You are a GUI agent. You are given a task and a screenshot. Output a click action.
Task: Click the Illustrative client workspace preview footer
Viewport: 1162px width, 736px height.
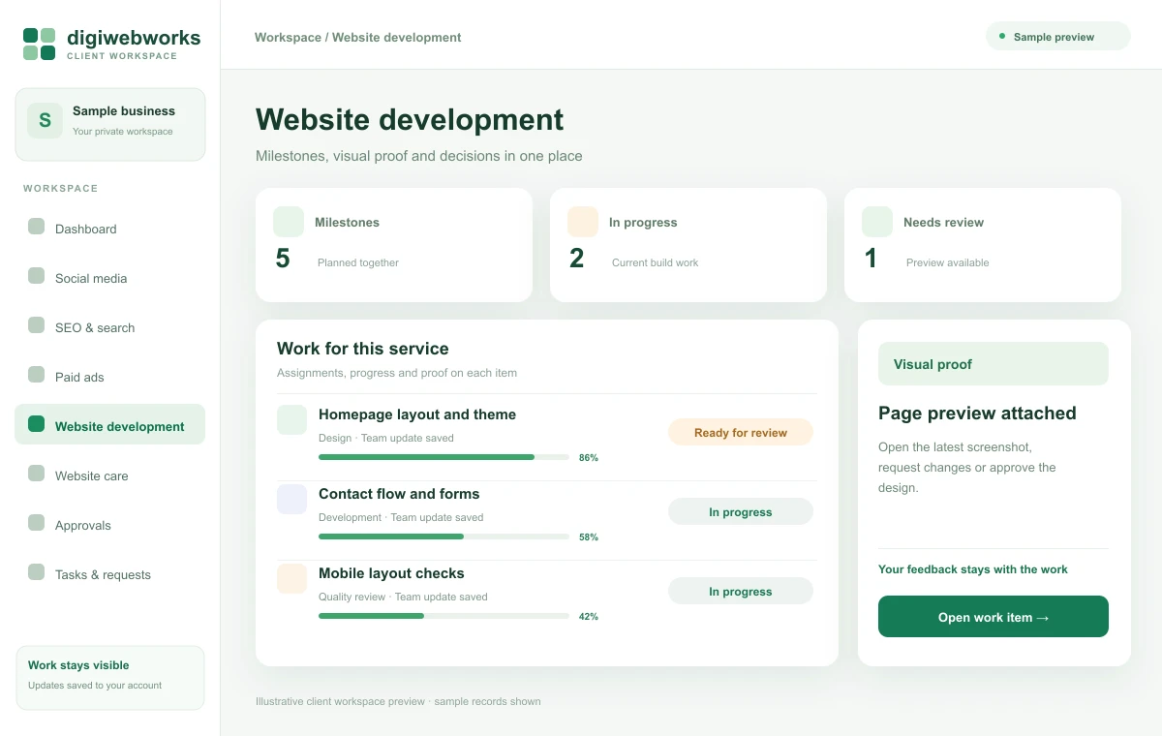[x=398, y=701]
